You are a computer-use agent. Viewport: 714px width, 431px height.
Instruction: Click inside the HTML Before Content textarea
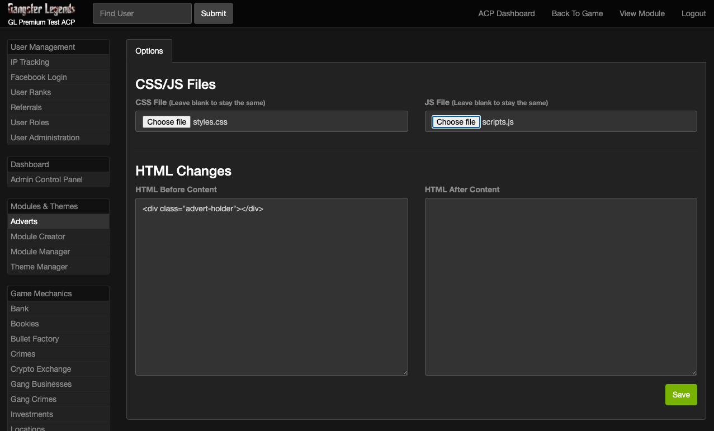point(271,286)
